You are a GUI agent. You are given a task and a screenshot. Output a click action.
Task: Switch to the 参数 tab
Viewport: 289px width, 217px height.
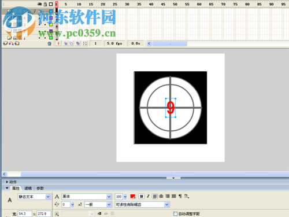[40, 188]
